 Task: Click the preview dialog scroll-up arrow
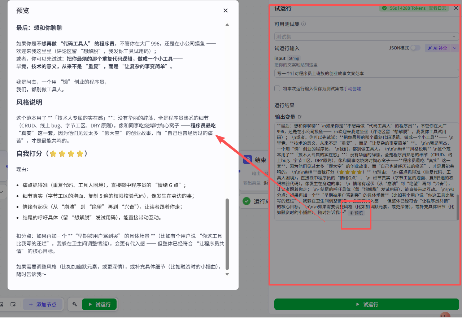point(227,25)
